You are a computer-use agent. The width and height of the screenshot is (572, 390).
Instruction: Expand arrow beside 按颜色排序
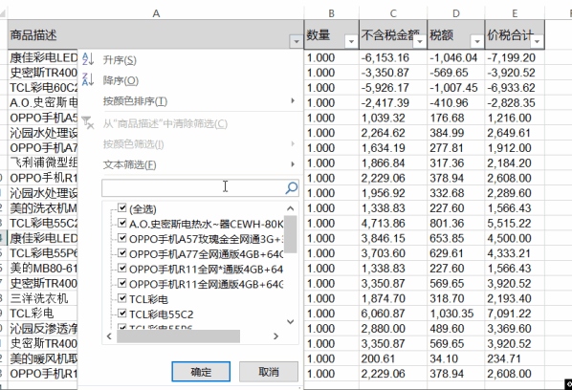(x=293, y=100)
